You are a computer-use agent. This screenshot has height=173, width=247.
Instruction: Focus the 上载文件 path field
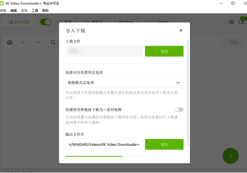tap(104, 51)
